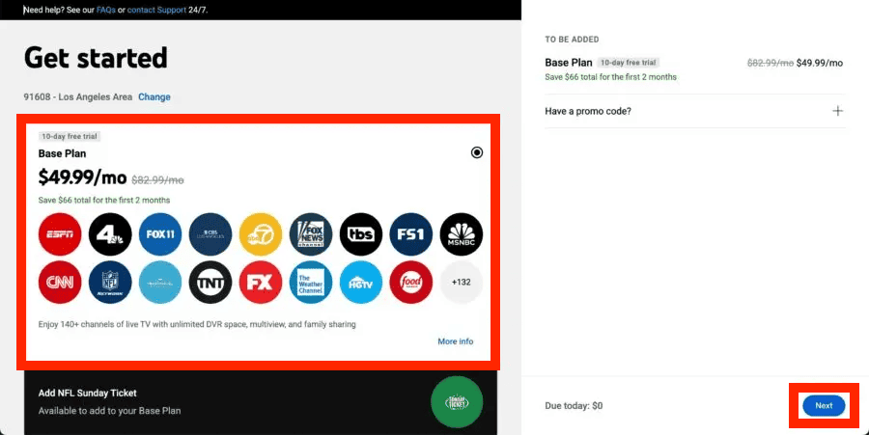Select the FX channel icon
Image resolution: width=869 pixels, height=435 pixels.
261,283
